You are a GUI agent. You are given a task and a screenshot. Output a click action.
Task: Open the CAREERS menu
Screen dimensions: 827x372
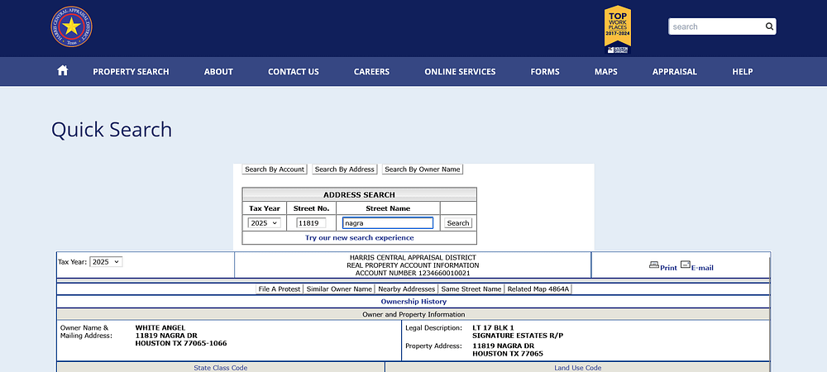[x=372, y=72]
